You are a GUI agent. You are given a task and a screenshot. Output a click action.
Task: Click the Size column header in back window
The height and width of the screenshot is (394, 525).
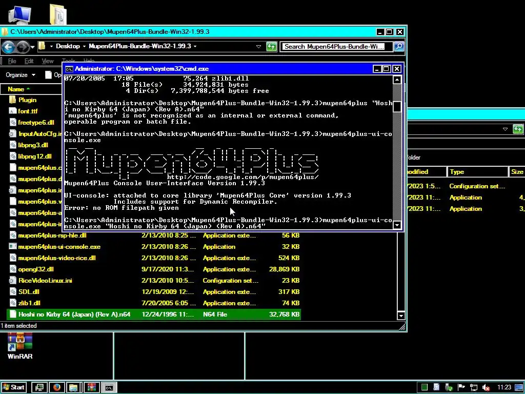click(x=517, y=172)
